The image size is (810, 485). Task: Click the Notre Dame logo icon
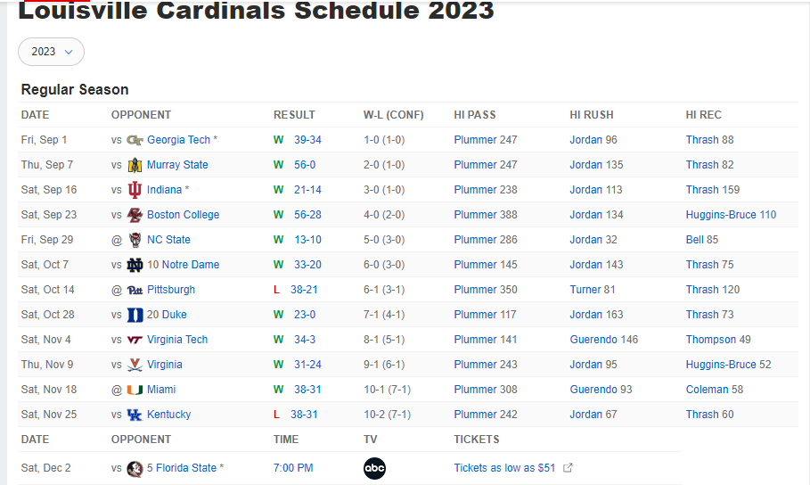click(x=135, y=265)
